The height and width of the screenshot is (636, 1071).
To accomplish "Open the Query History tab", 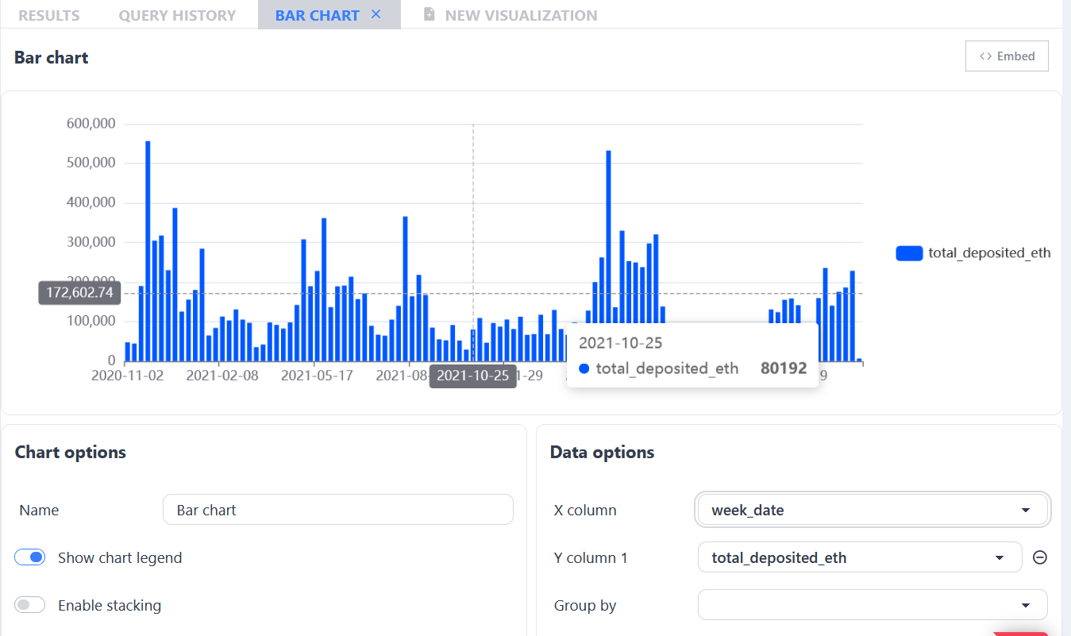I will 177,15.
